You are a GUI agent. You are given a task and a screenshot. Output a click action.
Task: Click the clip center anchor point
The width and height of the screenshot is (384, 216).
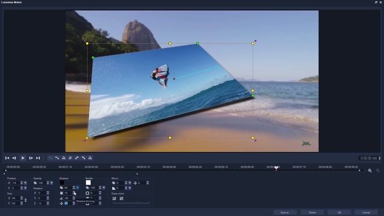(x=174, y=79)
